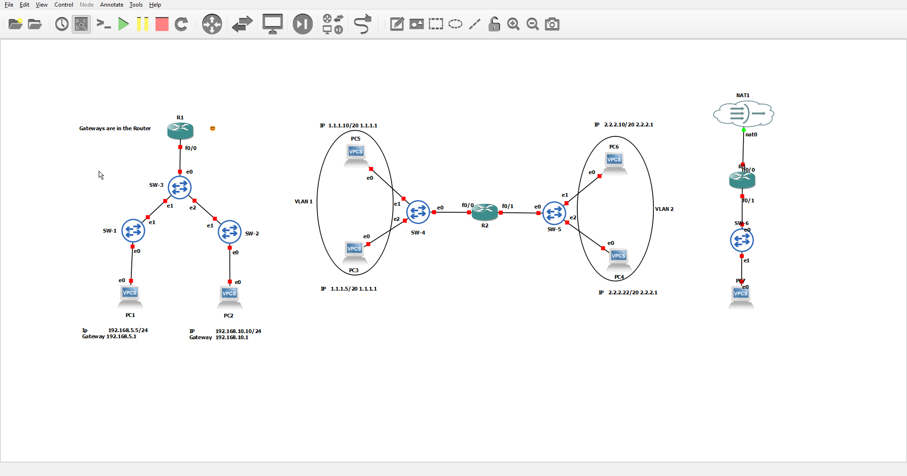This screenshot has height=476, width=907.
Task: Zoom in using the magnifier plus icon
Action: (513, 24)
